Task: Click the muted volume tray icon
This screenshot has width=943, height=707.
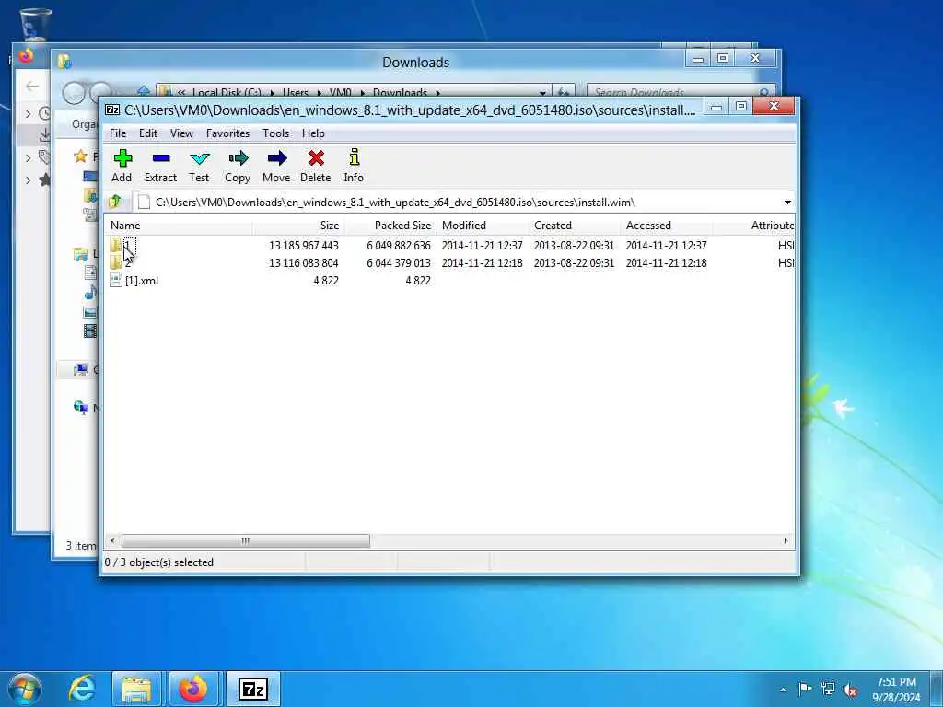Action: (x=850, y=690)
